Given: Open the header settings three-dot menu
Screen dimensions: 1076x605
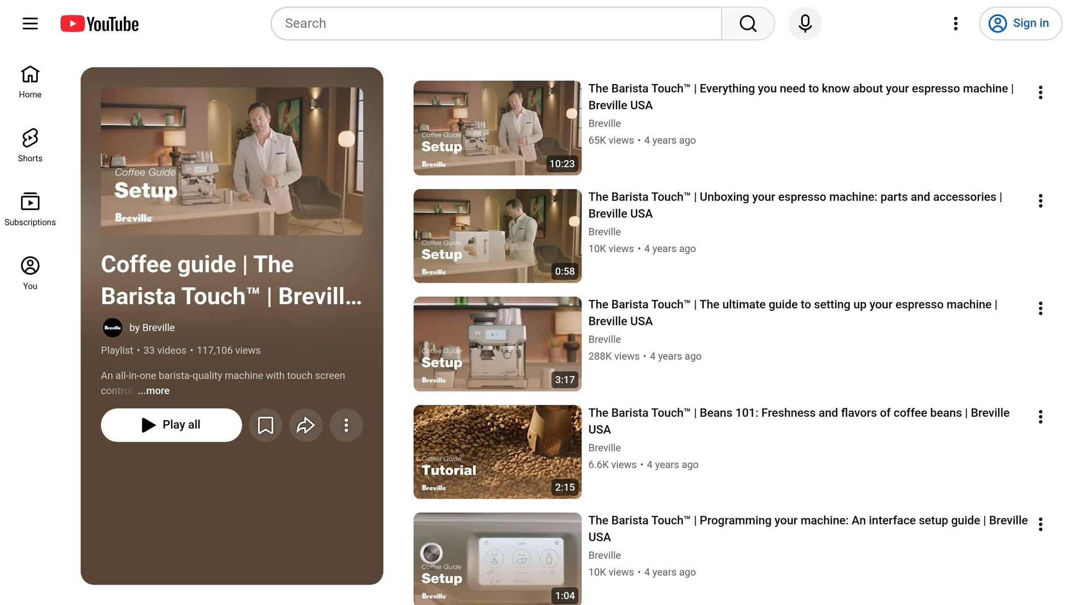Looking at the screenshot, I should (x=956, y=24).
